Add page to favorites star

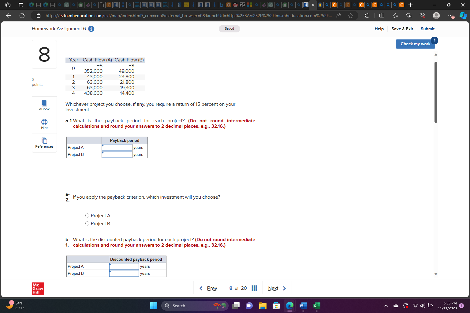click(351, 16)
